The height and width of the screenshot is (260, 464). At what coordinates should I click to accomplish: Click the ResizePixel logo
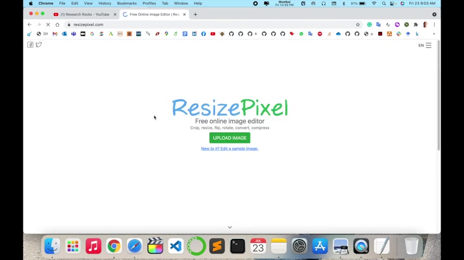230,107
